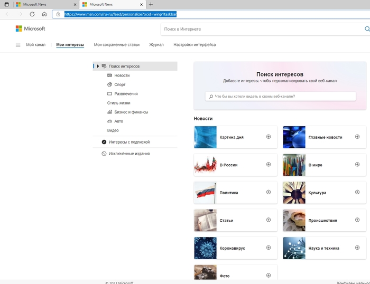Click the interests search field
The image size is (370, 284).
[x=280, y=97]
